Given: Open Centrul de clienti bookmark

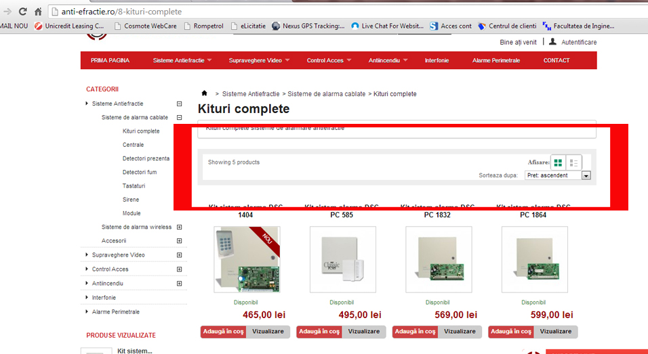Looking at the screenshot, I should (x=507, y=26).
